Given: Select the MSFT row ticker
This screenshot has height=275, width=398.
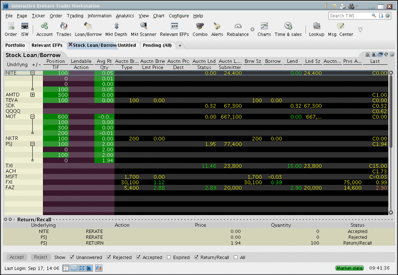Looking at the screenshot, I should 12,177.
